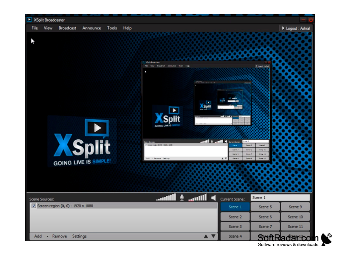Open the Help menu
Image resolution: width=340 pixels, height=255 pixels.
click(127, 28)
